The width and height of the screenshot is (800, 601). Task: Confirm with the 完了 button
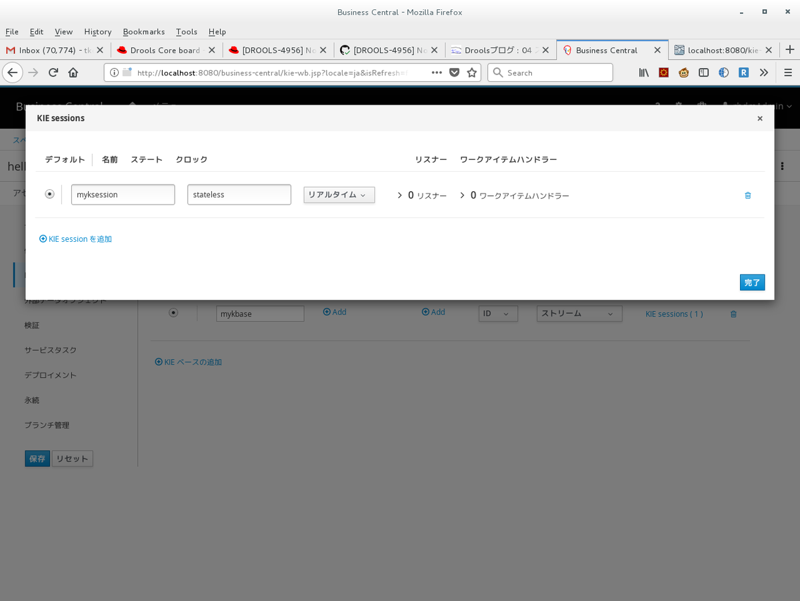point(752,283)
